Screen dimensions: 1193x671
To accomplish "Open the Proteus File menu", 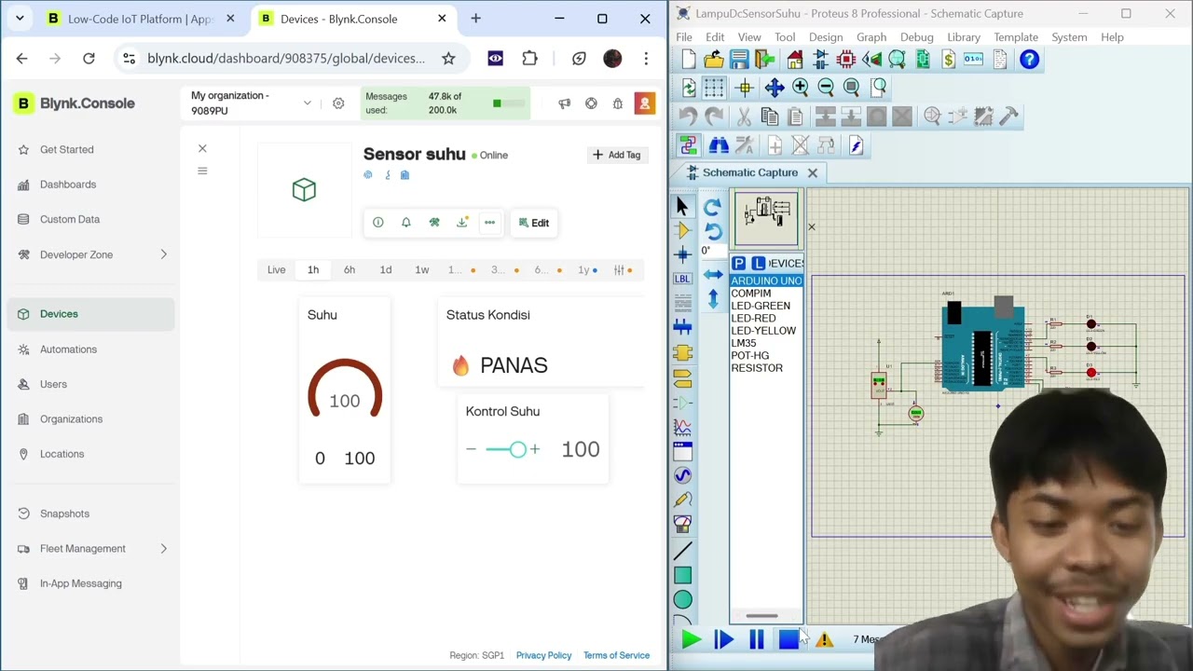I will click(x=684, y=37).
